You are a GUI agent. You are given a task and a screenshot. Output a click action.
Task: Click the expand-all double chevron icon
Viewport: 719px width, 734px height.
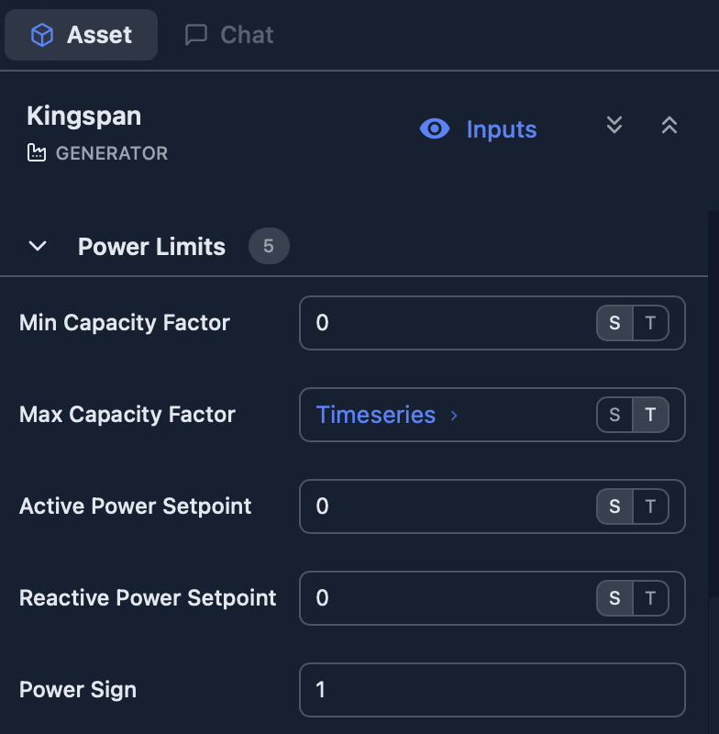tap(614, 126)
